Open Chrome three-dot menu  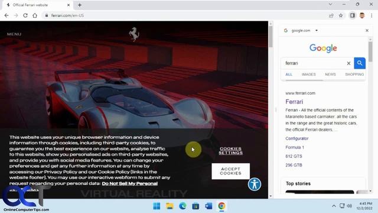click(x=372, y=15)
